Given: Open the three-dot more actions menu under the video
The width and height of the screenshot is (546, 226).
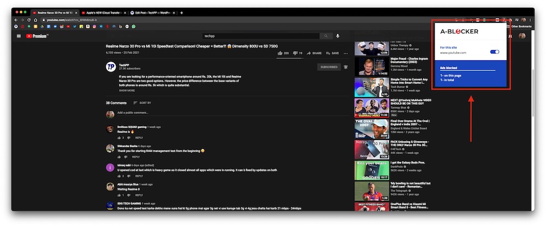Looking at the screenshot, I should [346, 53].
